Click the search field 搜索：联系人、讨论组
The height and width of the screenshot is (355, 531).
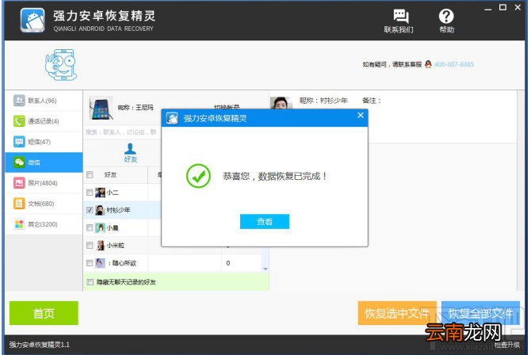(122, 132)
